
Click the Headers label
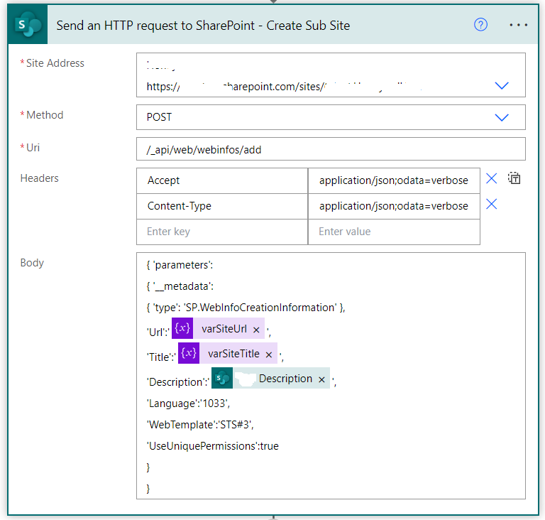39,178
